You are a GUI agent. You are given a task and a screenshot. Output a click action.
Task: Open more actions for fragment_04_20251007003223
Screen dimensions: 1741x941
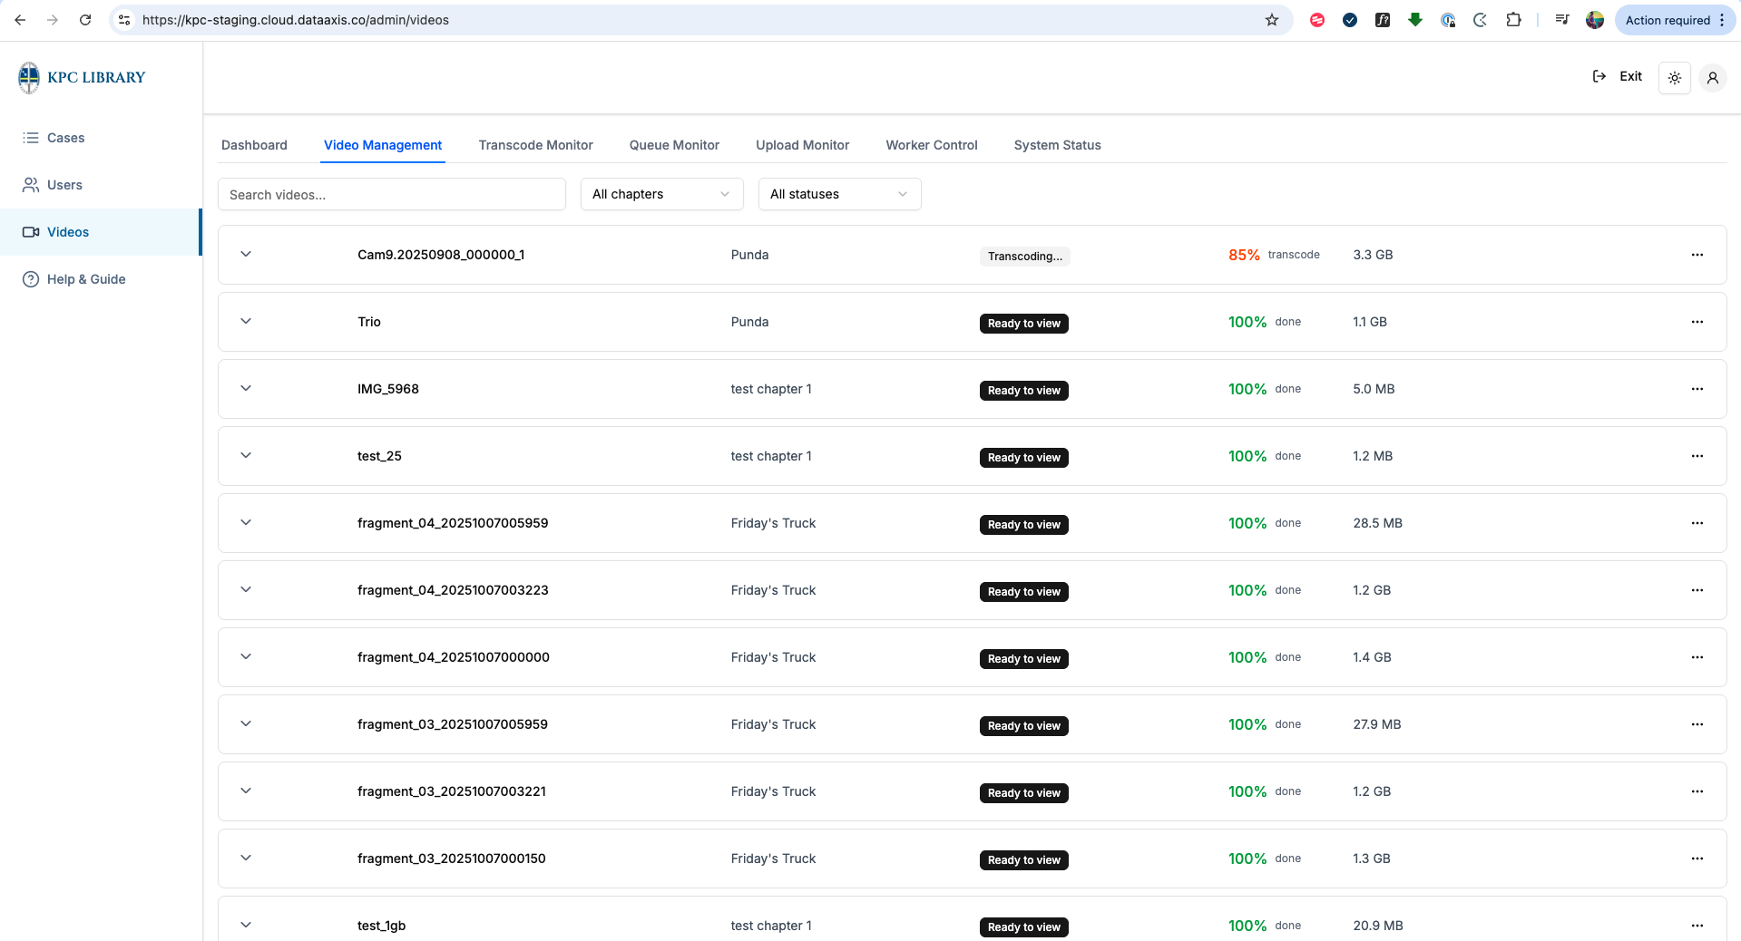coord(1697,590)
